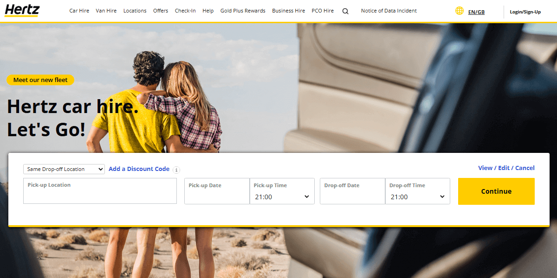This screenshot has width=557, height=278.
Task: Focus the Pick-up Location field
Action: click(x=100, y=191)
